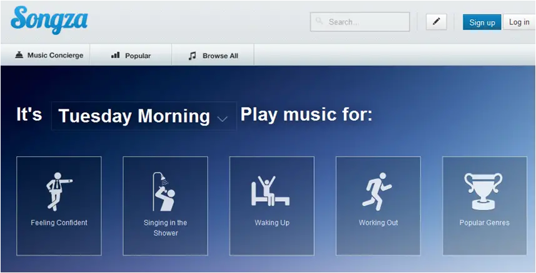This screenshot has width=536, height=273.
Task: Click the running person icon
Action: [377, 191]
